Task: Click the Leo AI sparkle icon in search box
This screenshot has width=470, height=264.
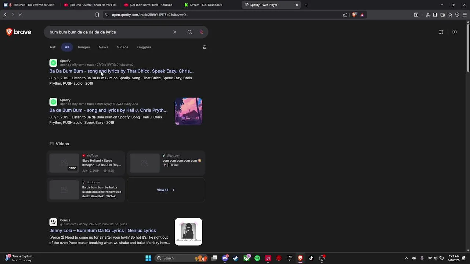Action: pyautogui.click(x=201, y=32)
